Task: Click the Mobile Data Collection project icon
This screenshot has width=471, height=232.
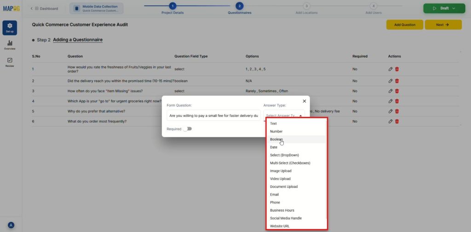Action: tap(77, 8)
